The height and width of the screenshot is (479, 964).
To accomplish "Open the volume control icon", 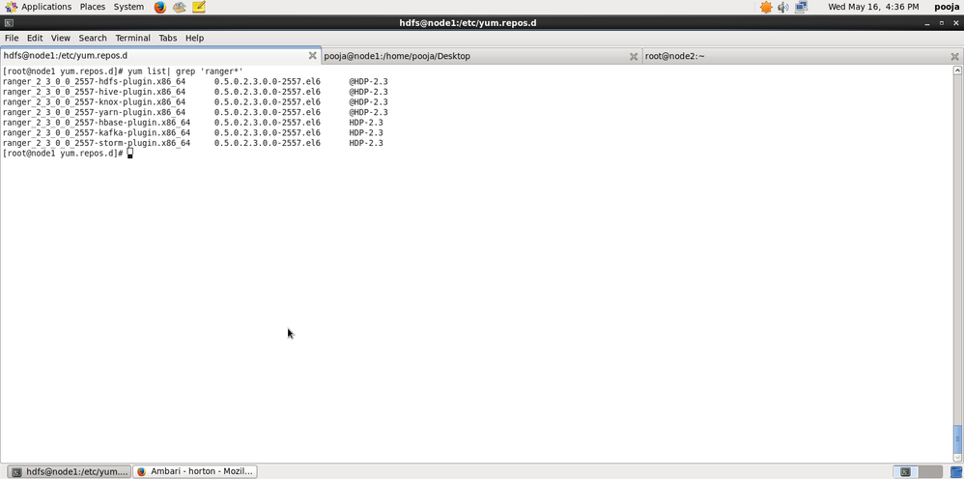I will coord(782,8).
